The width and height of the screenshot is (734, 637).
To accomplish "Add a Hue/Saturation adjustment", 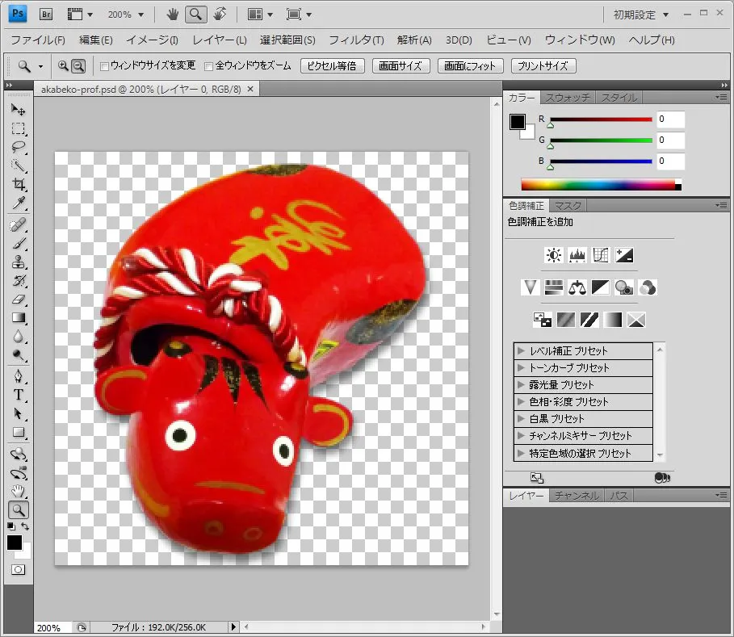I will (x=554, y=287).
